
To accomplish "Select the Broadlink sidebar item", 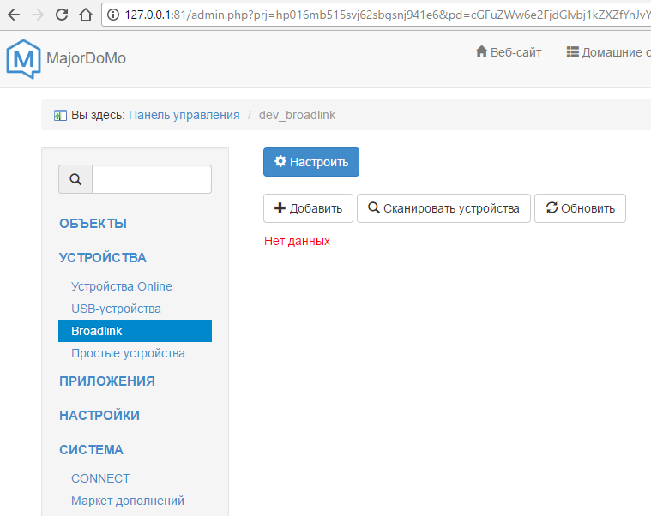I will [x=135, y=331].
